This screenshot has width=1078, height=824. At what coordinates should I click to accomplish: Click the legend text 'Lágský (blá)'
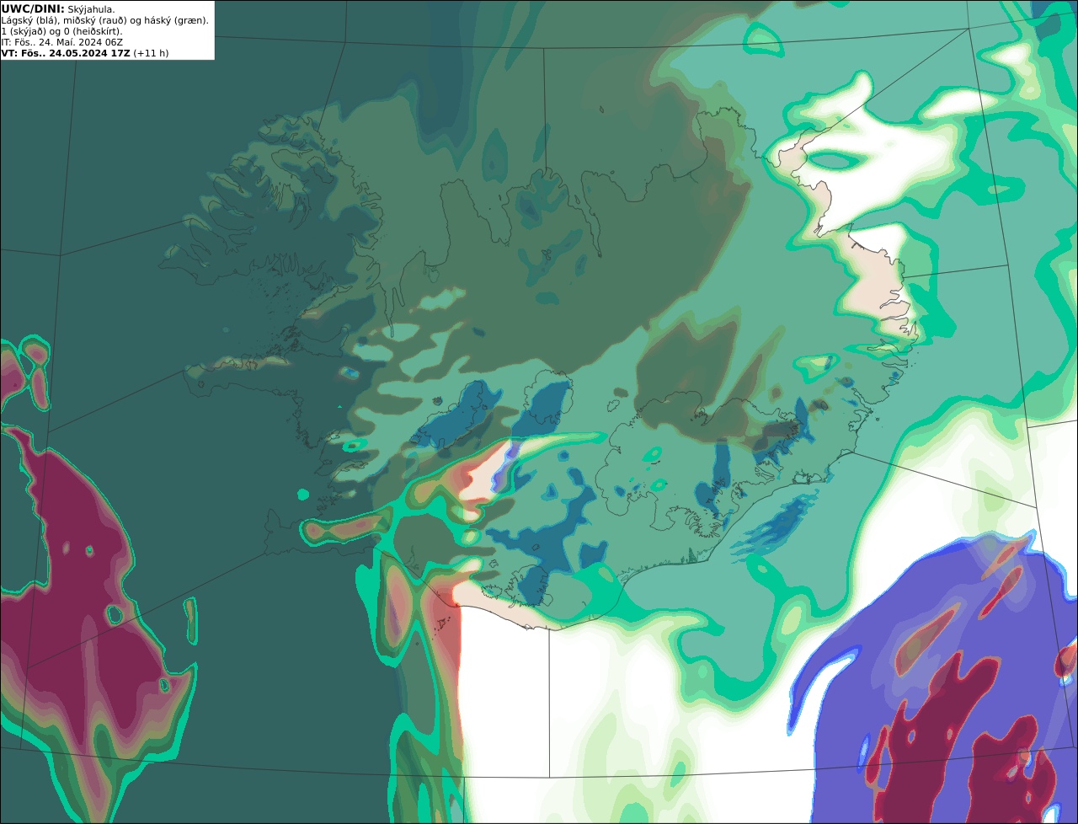(29, 20)
